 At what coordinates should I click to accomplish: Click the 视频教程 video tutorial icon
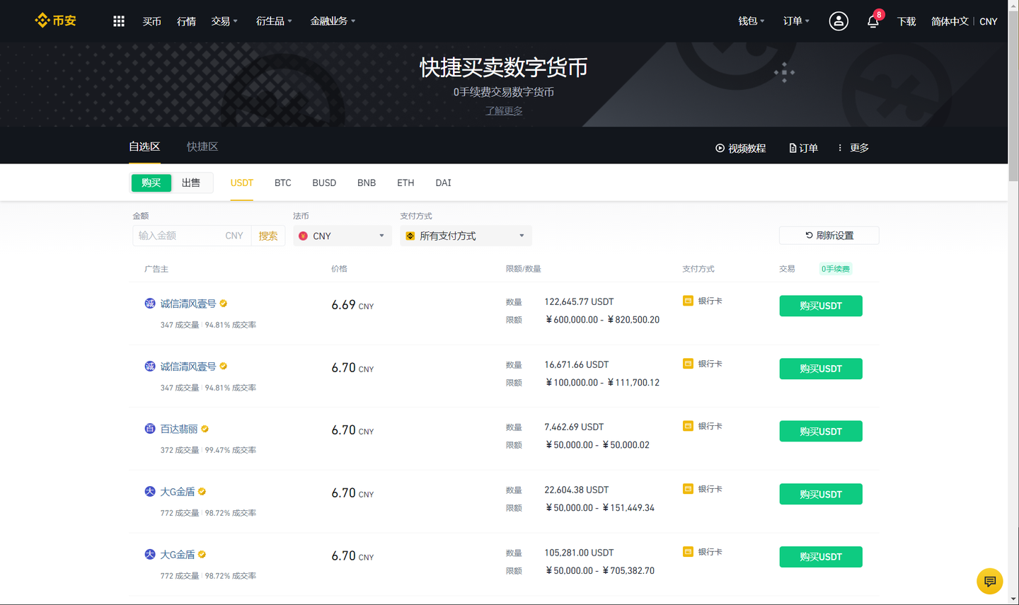[719, 148]
